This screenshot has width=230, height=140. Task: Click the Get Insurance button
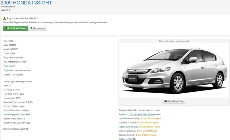coord(38,28)
